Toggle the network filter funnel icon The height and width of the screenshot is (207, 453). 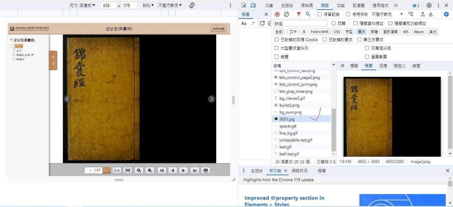click(x=298, y=14)
